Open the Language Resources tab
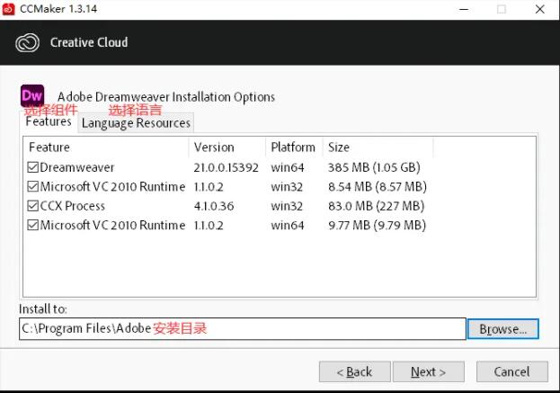The width and height of the screenshot is (560, 393). (136, 123)
